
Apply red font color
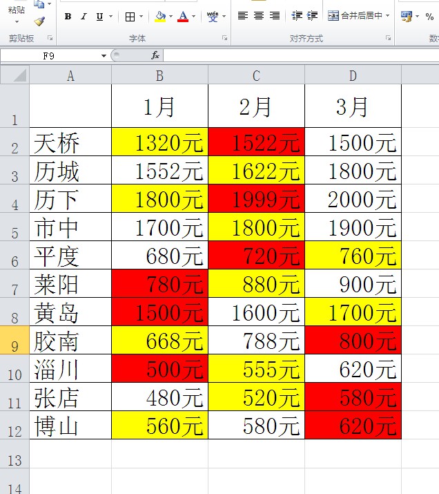183,17
